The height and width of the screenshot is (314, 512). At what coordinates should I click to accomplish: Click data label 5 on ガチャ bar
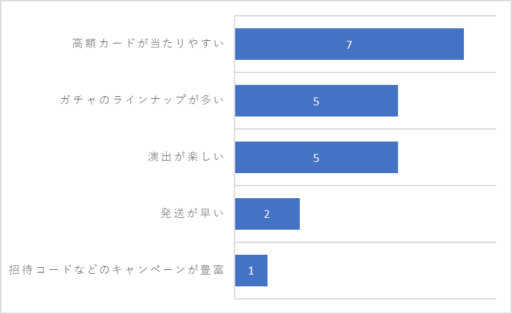click(316, 101)
